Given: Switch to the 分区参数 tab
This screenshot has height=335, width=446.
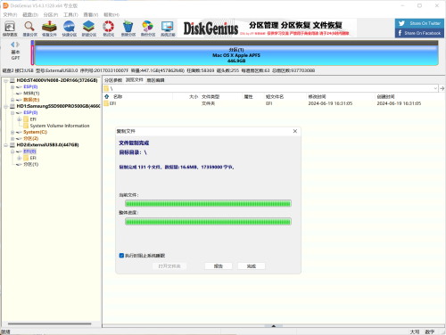Looking at the screenshot, I should 113,80.
